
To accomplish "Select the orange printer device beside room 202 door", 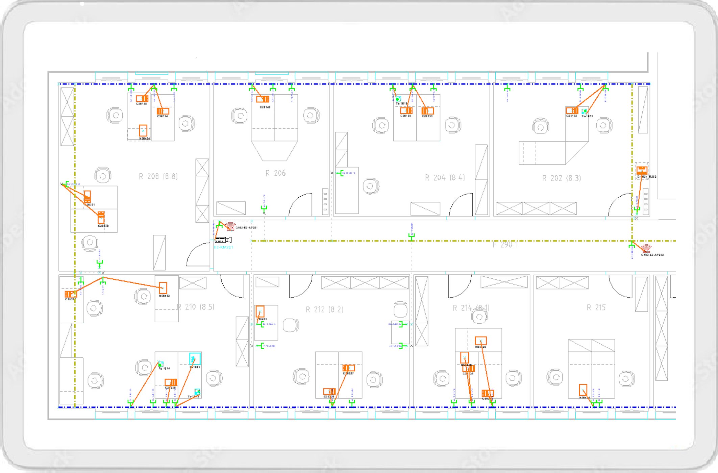I will coord(642,170).
